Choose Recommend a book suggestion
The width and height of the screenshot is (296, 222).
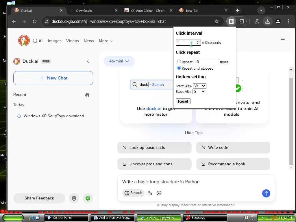(233, 164)
